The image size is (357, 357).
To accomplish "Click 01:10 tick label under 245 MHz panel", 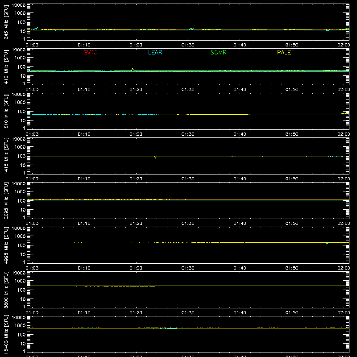I will tap(84, 45).
